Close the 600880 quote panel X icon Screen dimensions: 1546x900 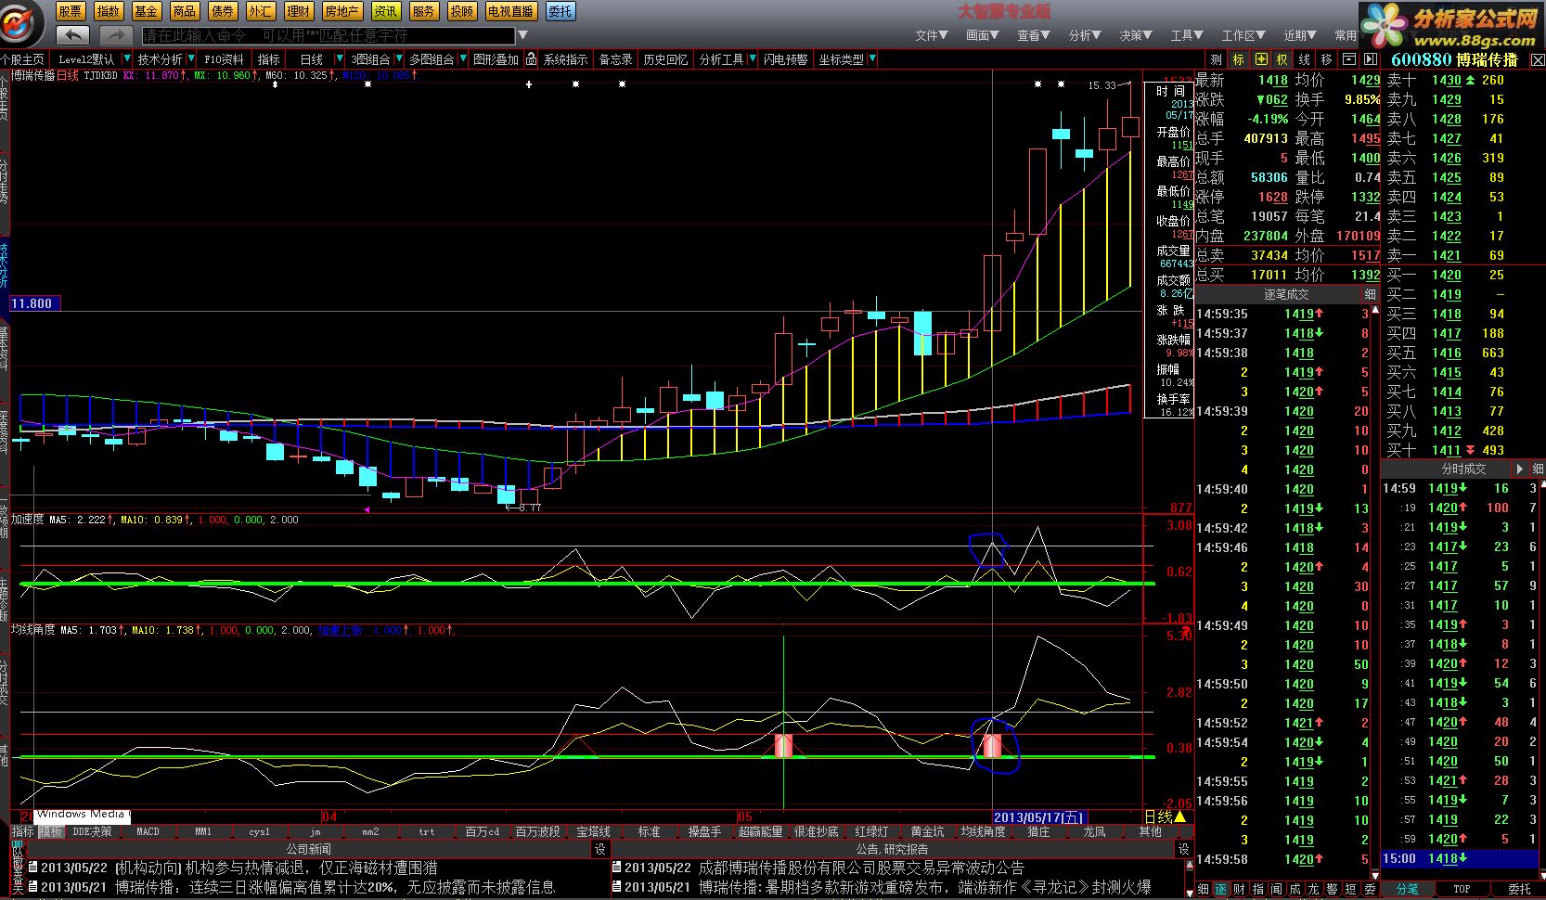click(1537, 59)
